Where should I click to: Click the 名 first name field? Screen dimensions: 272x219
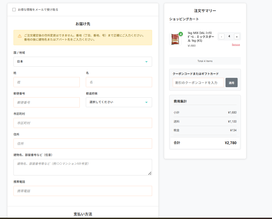(x=119, y=82)
